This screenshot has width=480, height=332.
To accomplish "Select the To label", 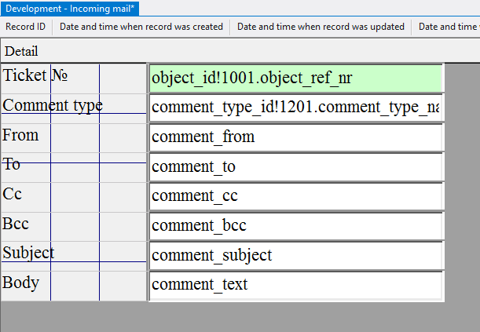I will click(12, 164).
